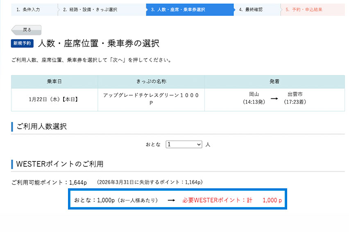The image size is (349, 232).
Task: Click the 2026年3月31日 expiring points note
Action: tap(150, 182)
